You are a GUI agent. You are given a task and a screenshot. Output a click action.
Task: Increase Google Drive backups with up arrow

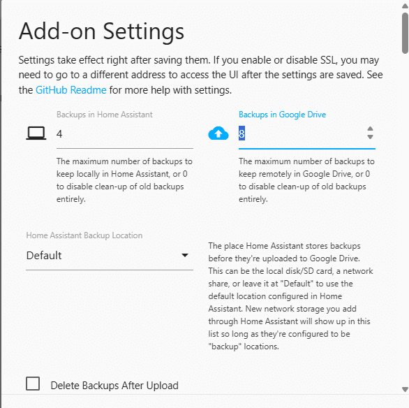tap(370, 129)
